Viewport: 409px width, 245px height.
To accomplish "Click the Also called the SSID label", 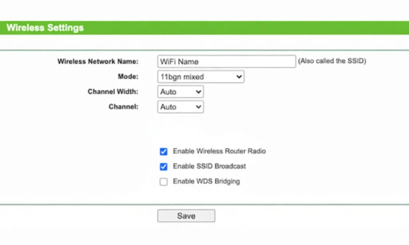I will pyautogui.click(x=332, y=61).
